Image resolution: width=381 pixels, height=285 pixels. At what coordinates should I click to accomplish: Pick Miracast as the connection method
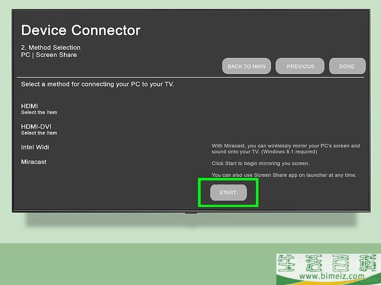click(33, 162)
